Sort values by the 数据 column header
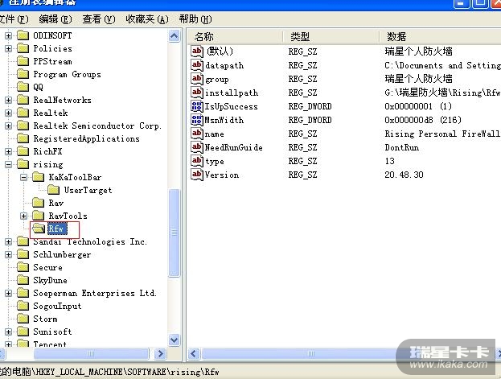 [441, 37]
